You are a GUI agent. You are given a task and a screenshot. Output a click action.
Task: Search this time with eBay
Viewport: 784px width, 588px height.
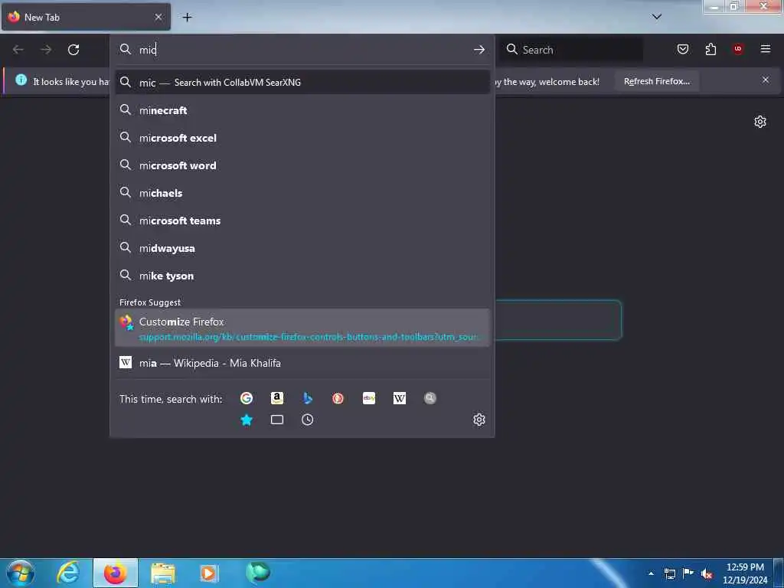point(369,398)
